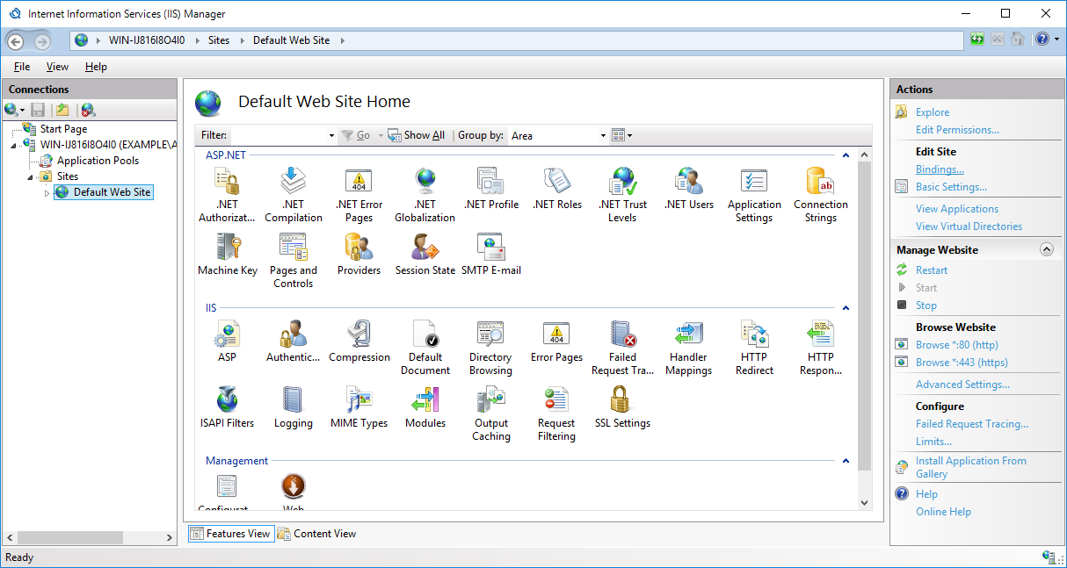Open Authentication feature

pos(294,342)
